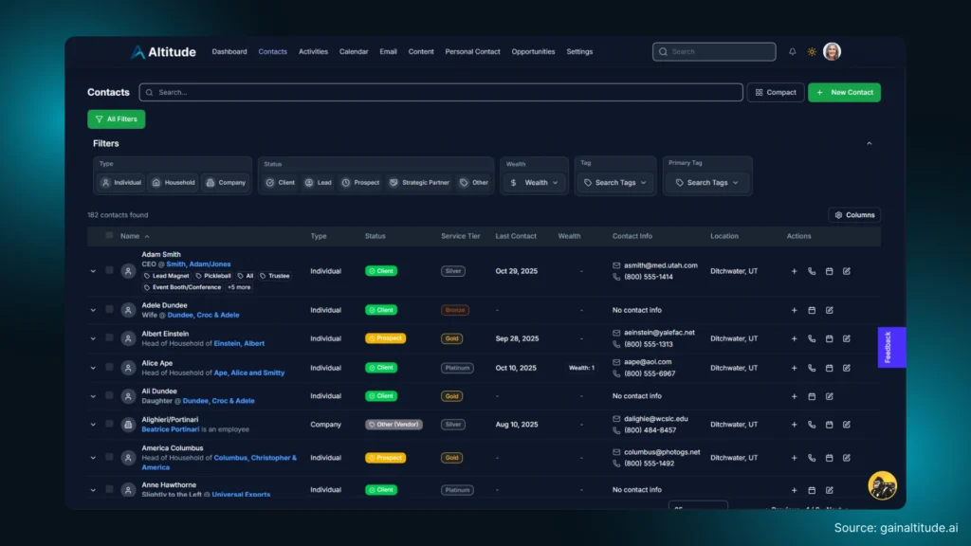Expand Adele Dundee's row with the chevron

(93, 309)
